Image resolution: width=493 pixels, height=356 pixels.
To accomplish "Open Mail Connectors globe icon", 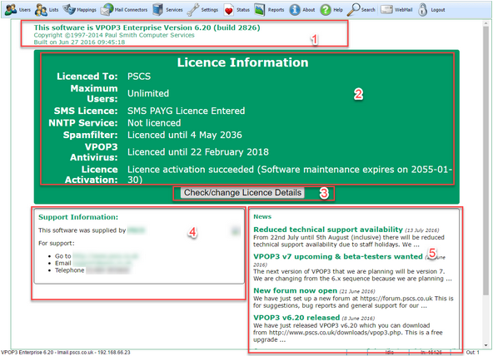I will pos(107,9).
